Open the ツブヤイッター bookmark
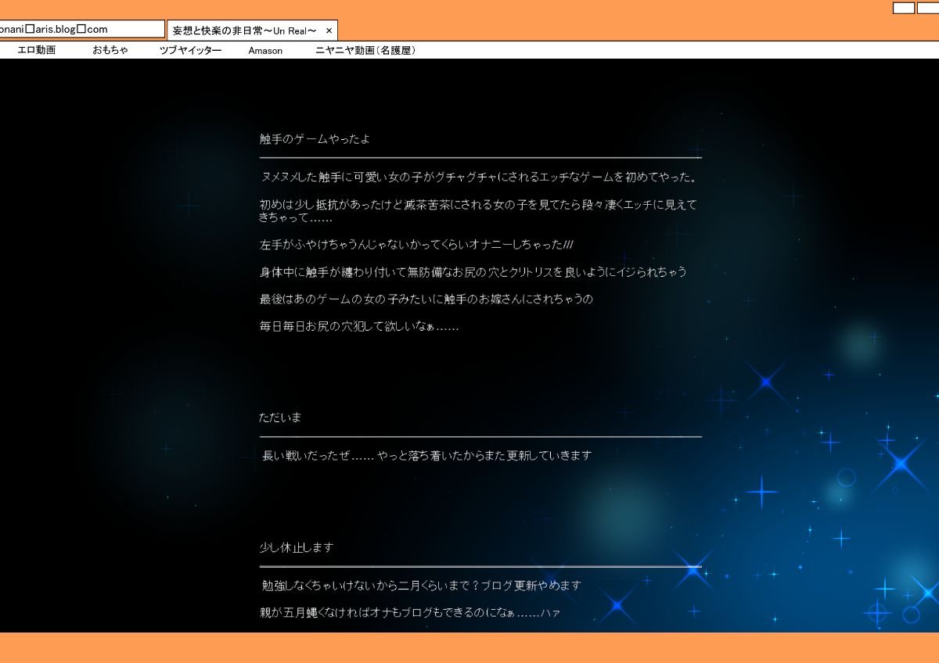Viewport: 939px width, 663px height. click(190, 51)
